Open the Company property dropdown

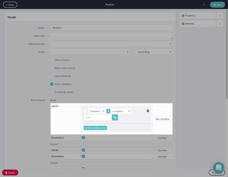97,111
